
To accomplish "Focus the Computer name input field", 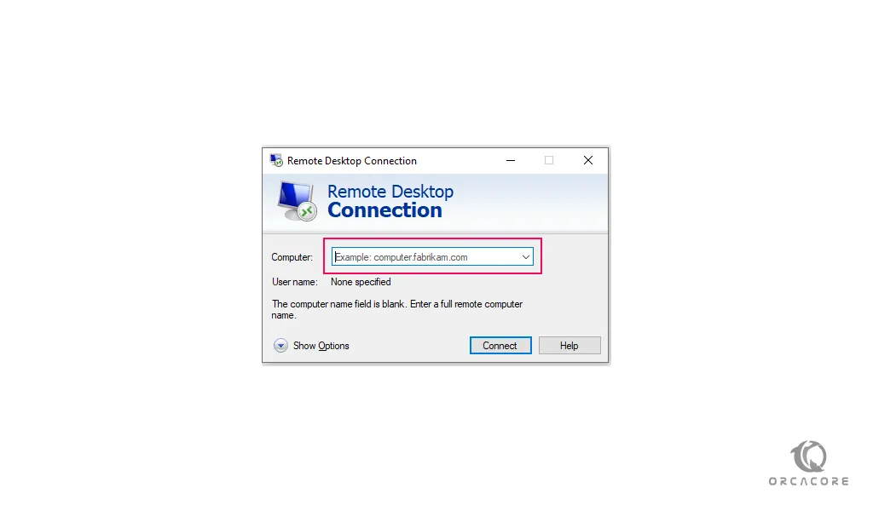I will 426,257.
